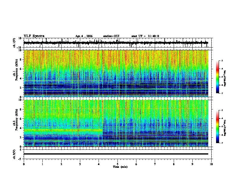The height and width of the screenshot is (184, 238).
Task: Click the "5" tick on ch.3(V) axis
Action: 21,150
